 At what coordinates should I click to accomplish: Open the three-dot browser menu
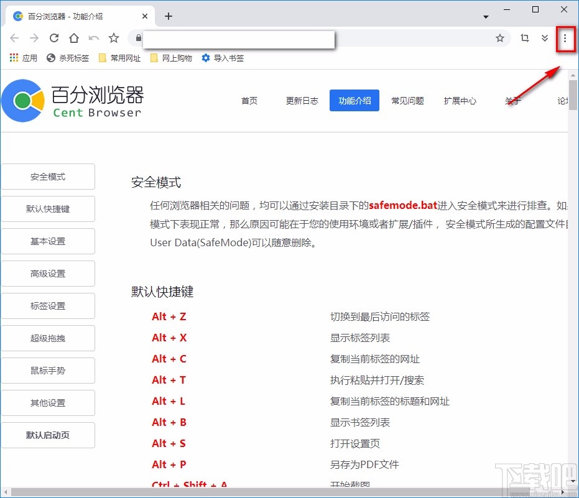(565, 39)
